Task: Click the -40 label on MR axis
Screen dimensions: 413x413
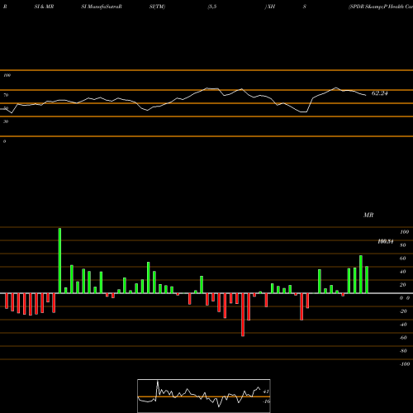Action: [403, 325]
